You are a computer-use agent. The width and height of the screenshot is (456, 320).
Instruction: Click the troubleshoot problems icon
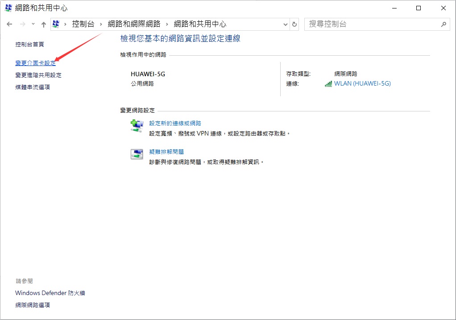point(137,154)
